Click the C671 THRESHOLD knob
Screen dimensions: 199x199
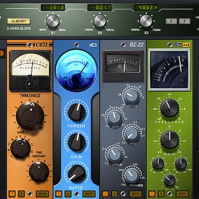tap(30, 115)
